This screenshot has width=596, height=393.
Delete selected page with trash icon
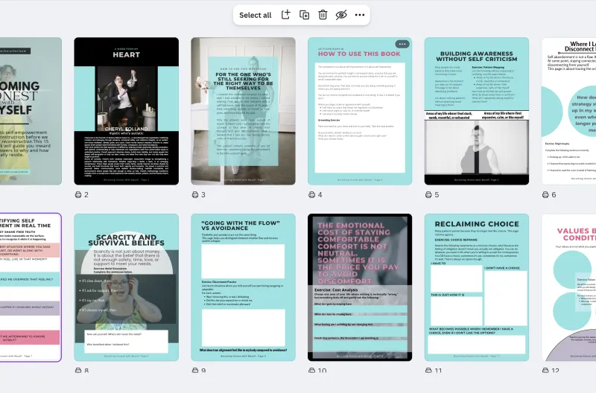[x=323, y=15]
